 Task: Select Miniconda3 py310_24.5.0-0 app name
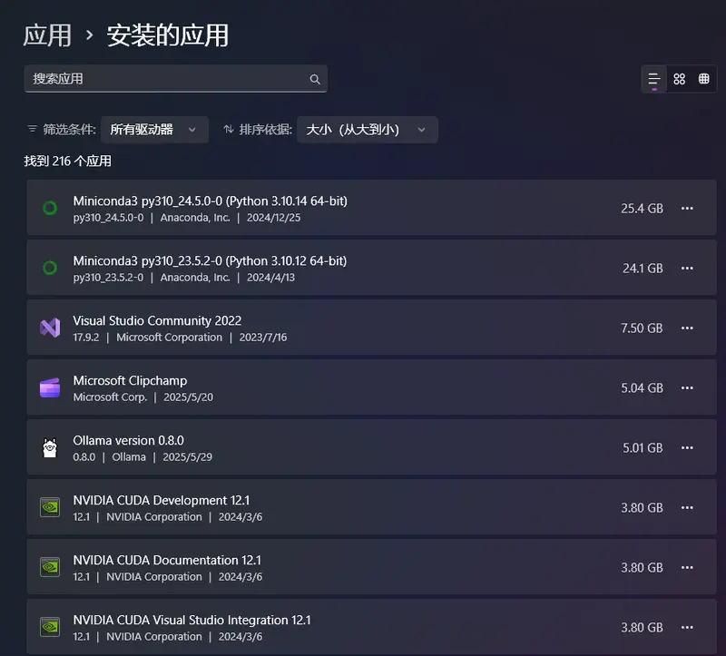211,201
